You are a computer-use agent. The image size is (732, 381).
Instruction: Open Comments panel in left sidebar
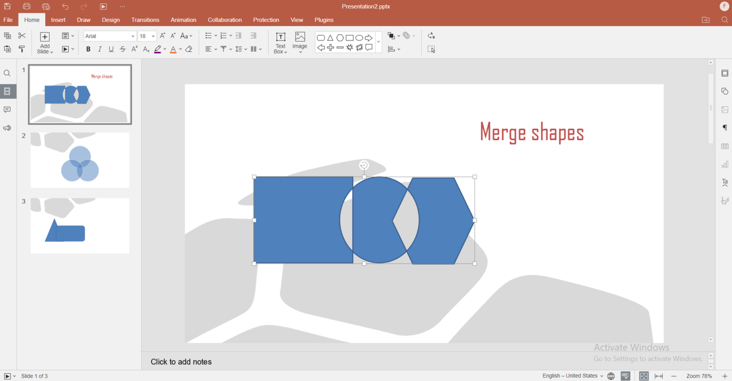pos(7,110)
